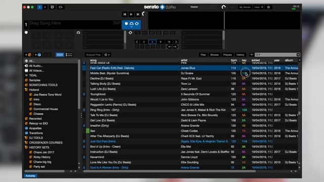The height and width of the screenshot is (182, 324).
Task: Switch to album art list view
Action: pos(69,55)
